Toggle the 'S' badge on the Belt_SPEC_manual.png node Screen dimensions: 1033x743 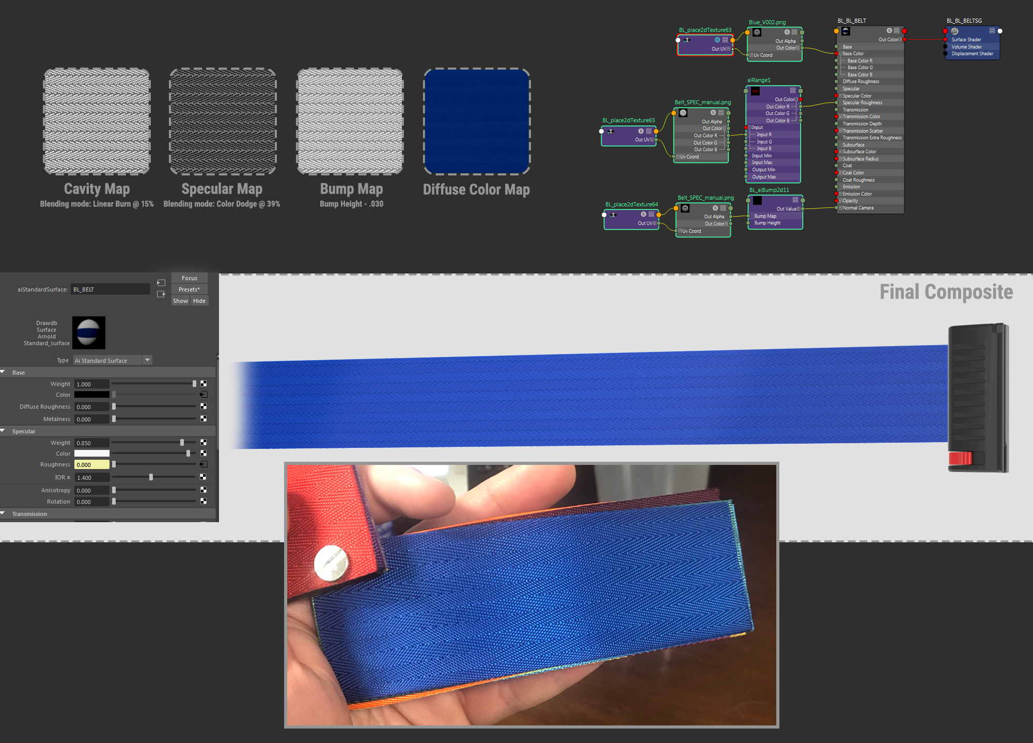pos(713,112)
